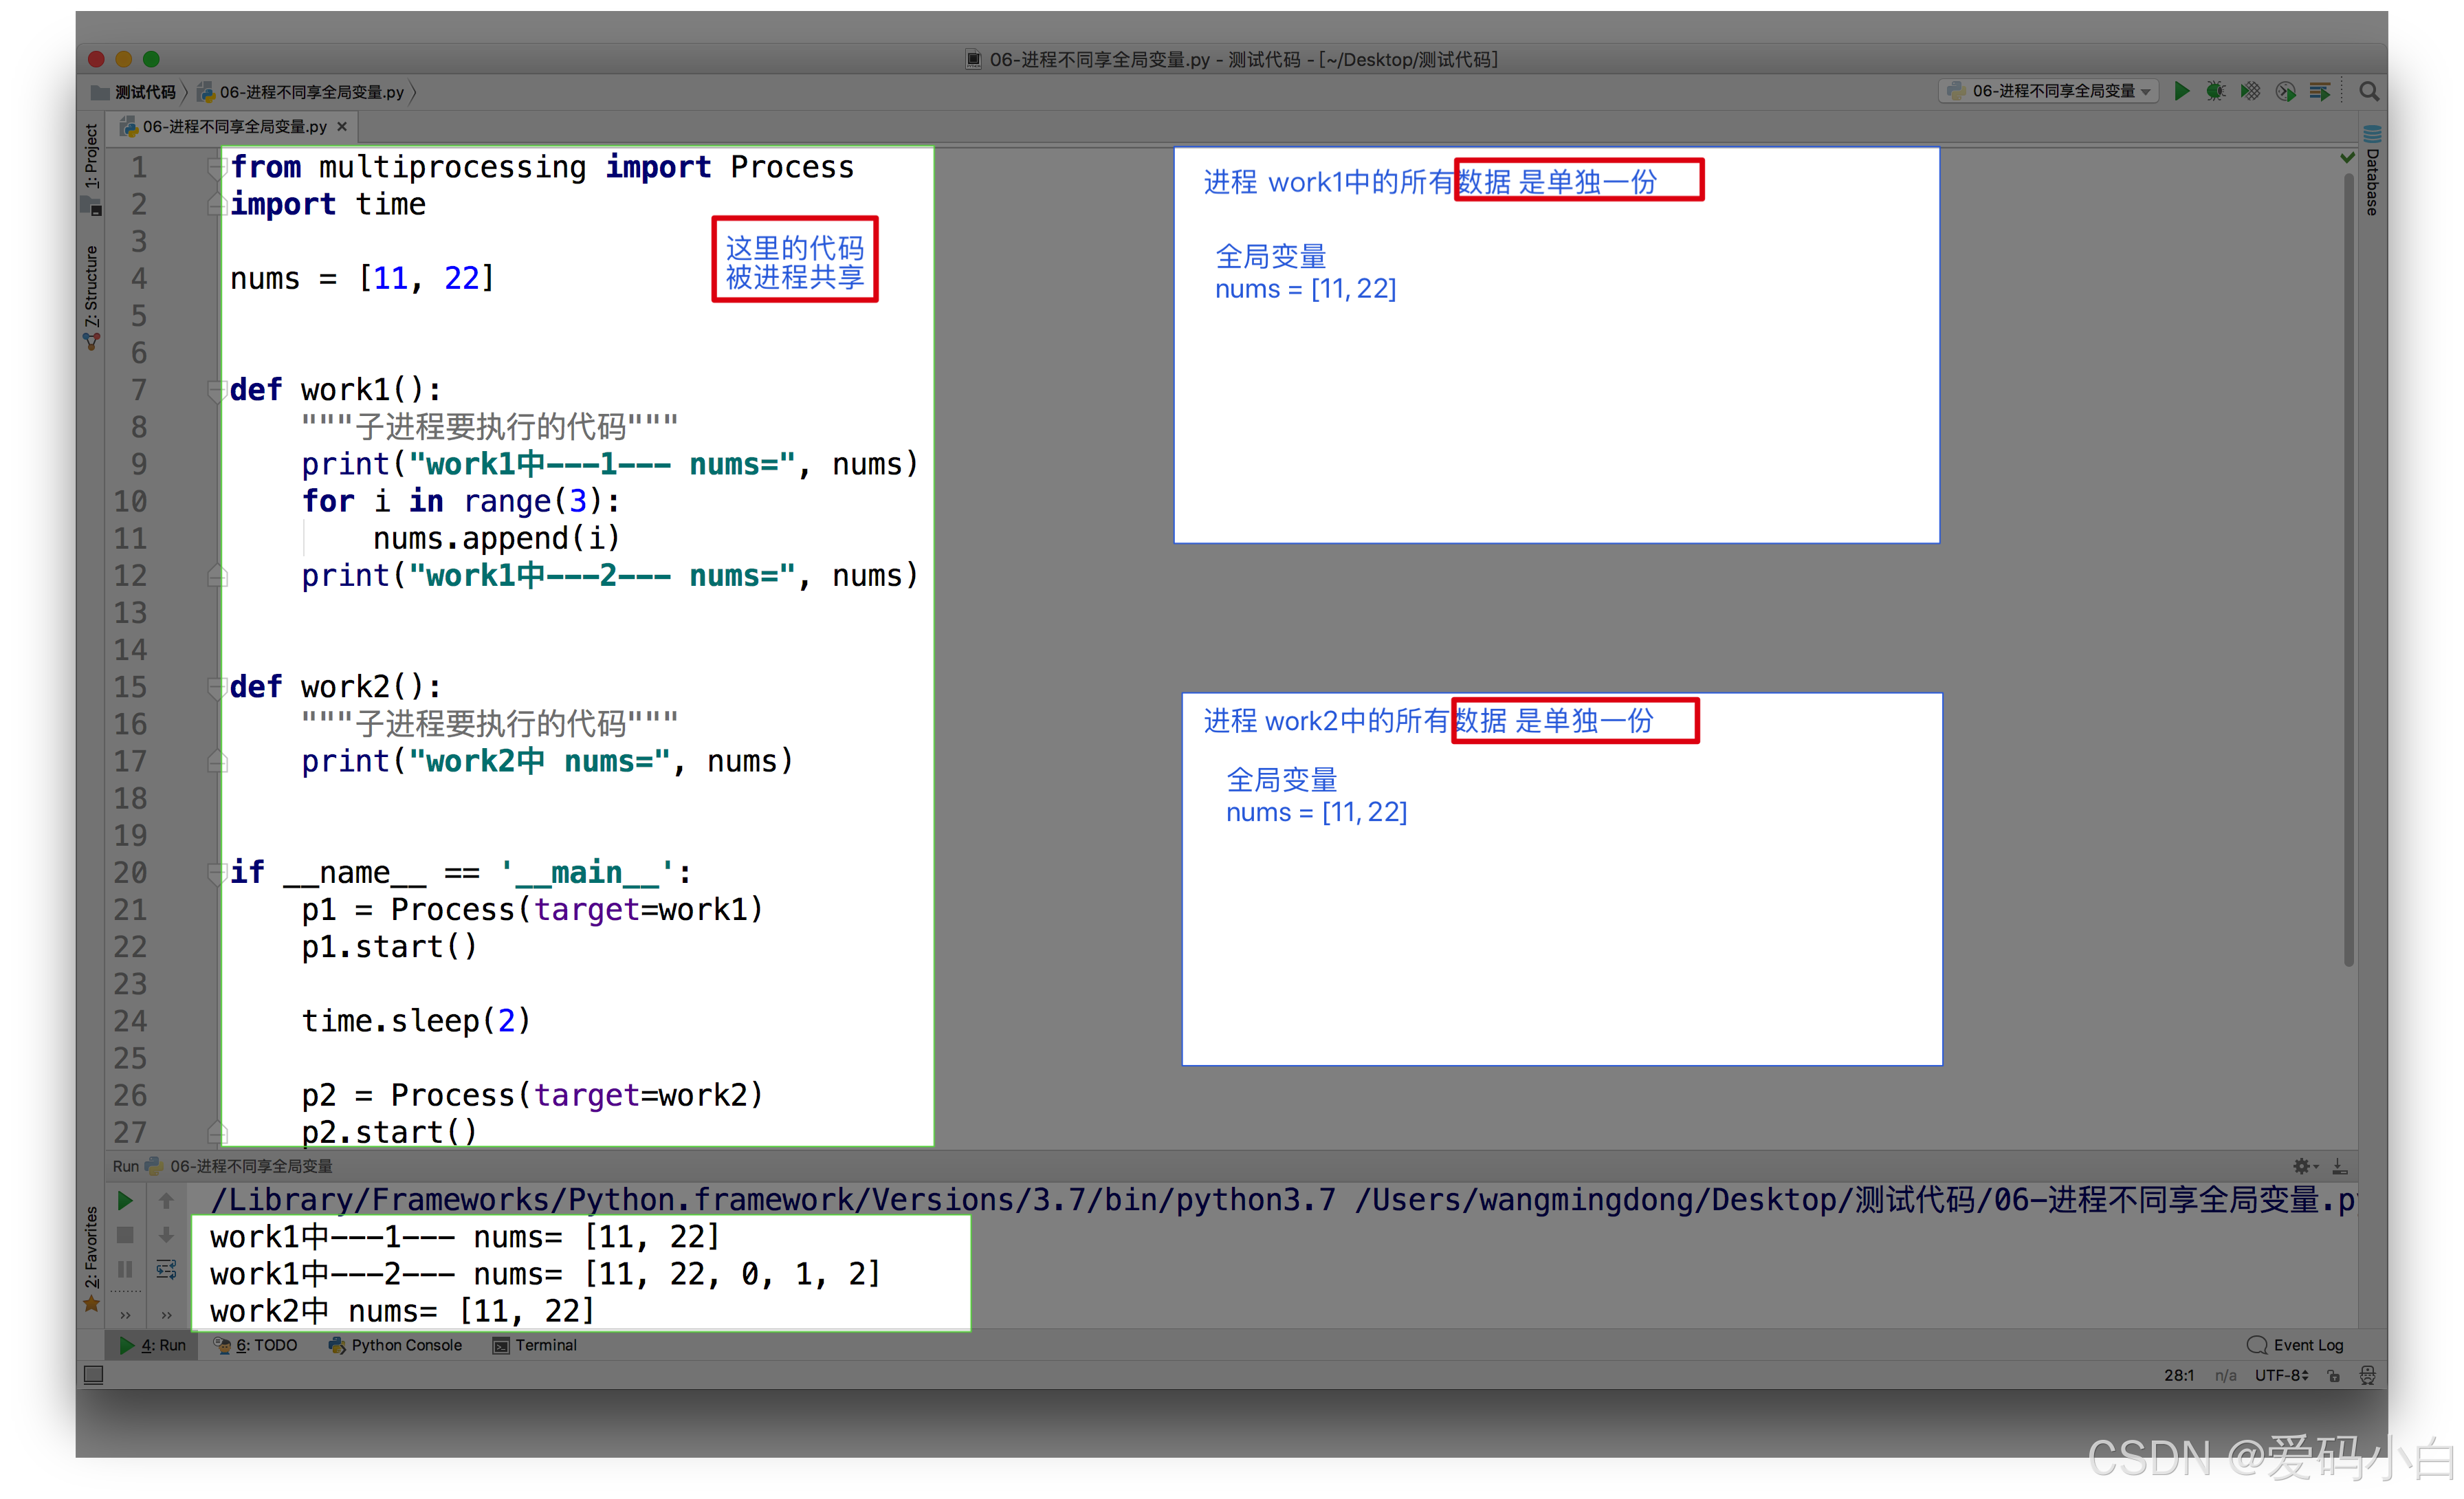Toggle tool window bars square icon
Image resolution: width=2464 pixels, height=1499 pixels.
[x=94, y=1375]
